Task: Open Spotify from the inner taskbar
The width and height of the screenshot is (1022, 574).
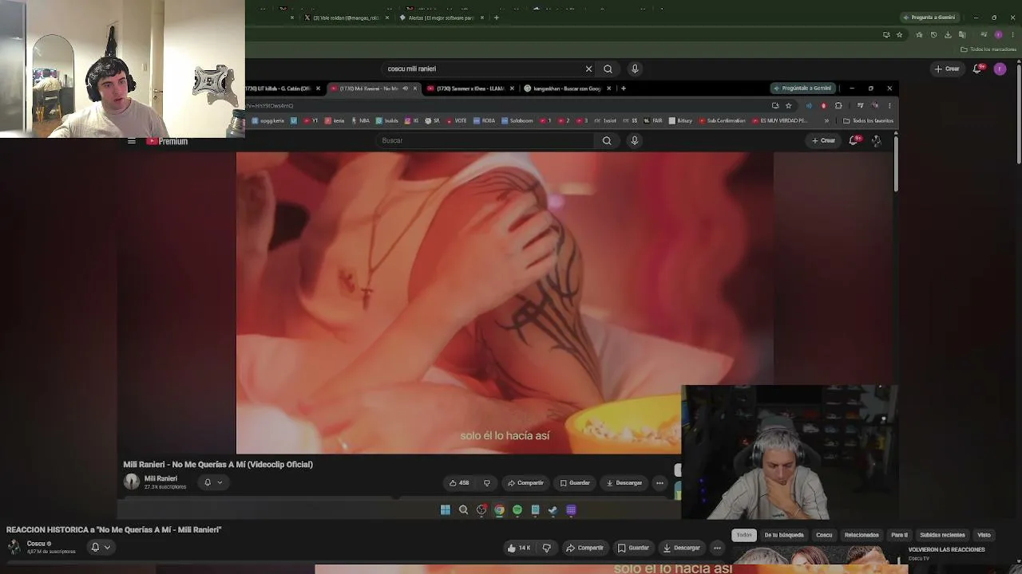Action: click(x=517, y=510)
